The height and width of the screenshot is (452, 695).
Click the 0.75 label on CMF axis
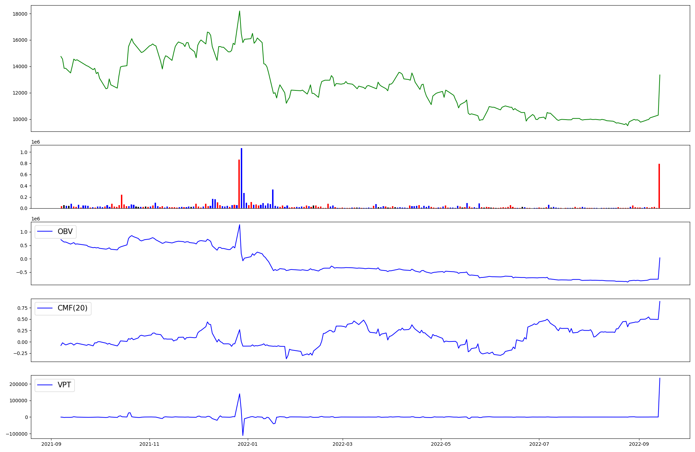tap(22, 308)
